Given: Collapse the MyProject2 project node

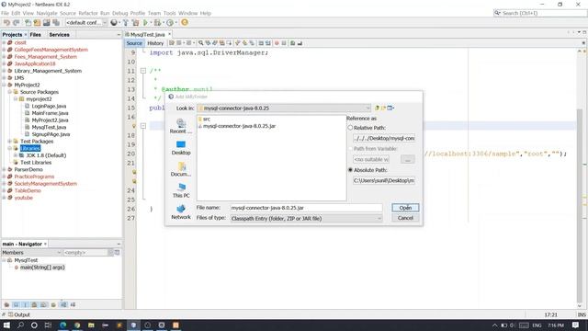Looking at the screenshot, I should [x=4, y=85].
